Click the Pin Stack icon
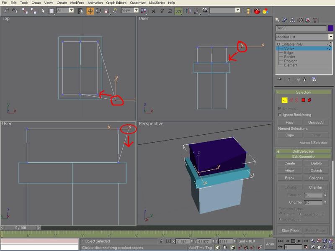 (x=280, y=79)
